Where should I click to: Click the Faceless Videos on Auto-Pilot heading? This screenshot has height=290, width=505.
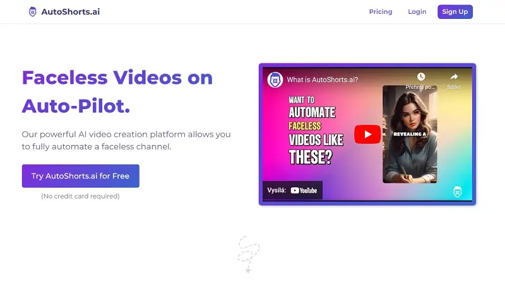(x=117, y=91)
